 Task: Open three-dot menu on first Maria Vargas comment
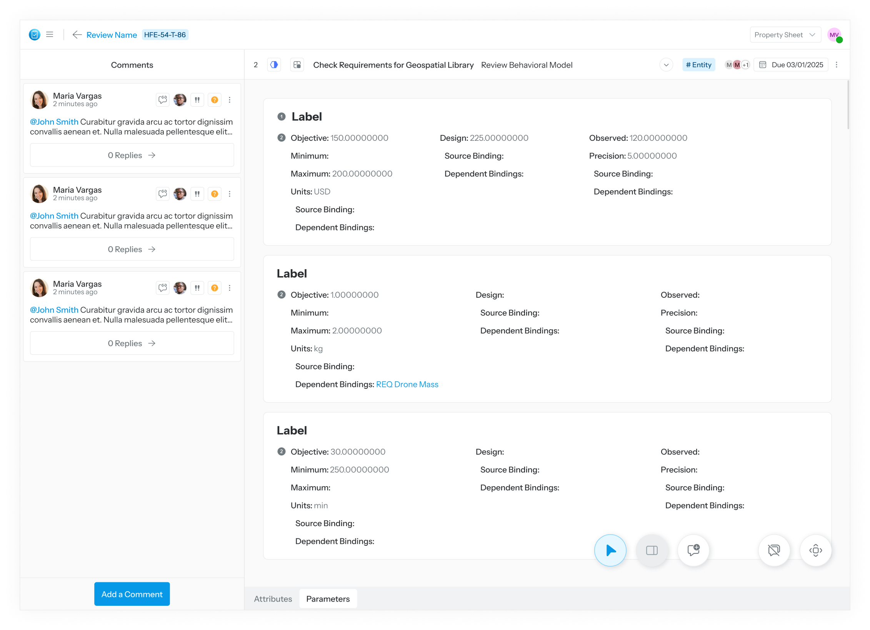click(230, 100)
